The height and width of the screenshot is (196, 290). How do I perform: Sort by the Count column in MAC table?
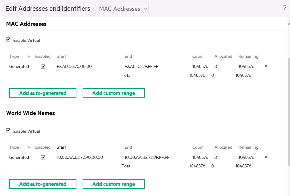pyautogui.click(x=198, y=56)
